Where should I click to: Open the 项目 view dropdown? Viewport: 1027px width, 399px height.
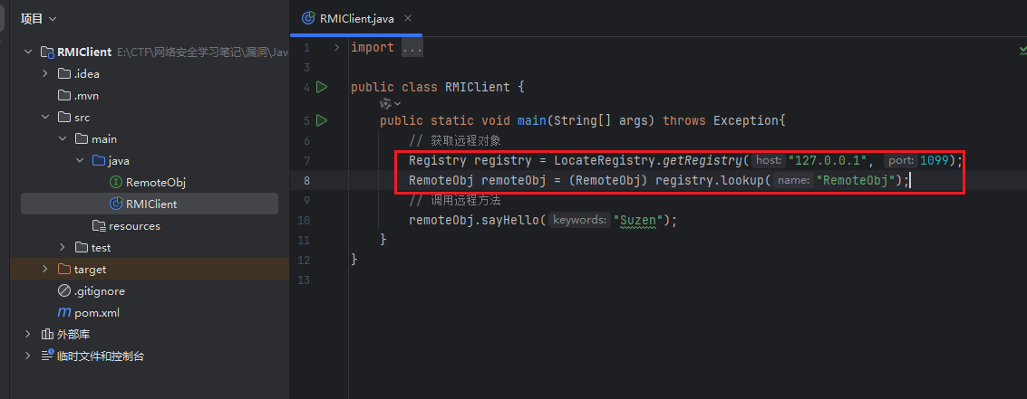click(39, 18)
